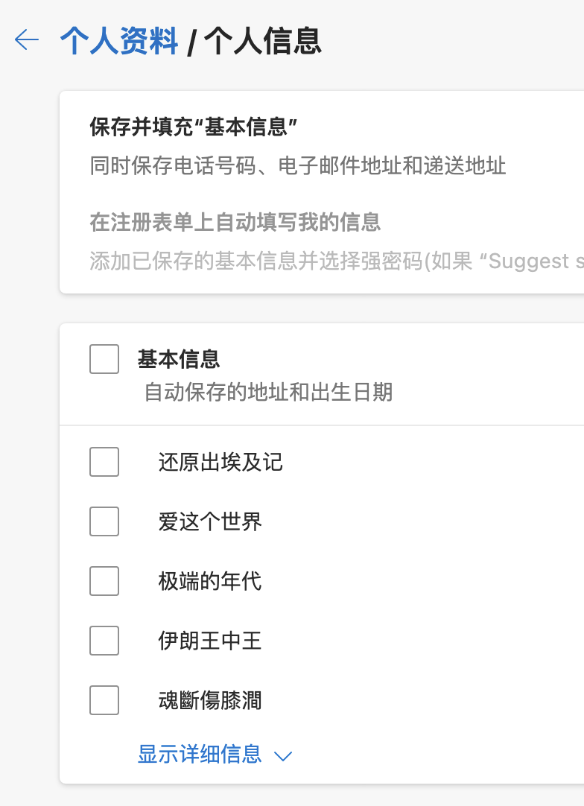Open the 爱这个世界 entry

pyautogui.click(x=210, y=522)
